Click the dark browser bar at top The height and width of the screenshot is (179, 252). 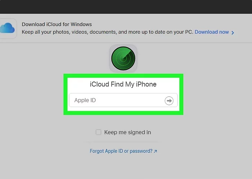[x=126, y=7]
